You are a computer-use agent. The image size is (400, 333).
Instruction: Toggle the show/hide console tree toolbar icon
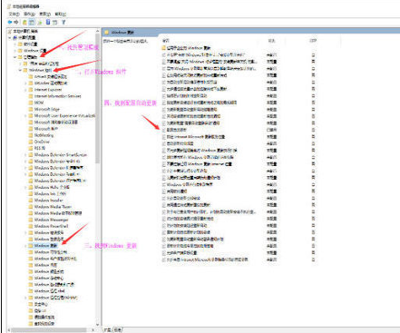[32, 22]
